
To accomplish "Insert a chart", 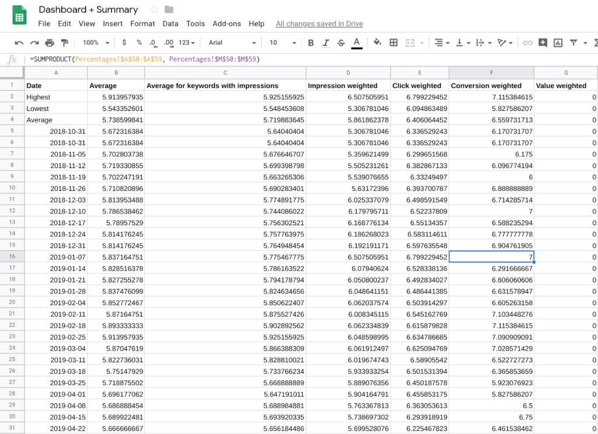I will [x=558, y=43].
